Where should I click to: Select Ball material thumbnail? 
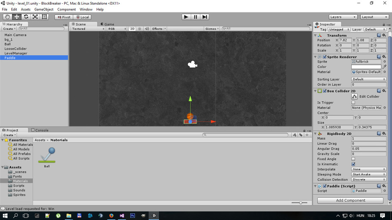[x=47, y=155]
